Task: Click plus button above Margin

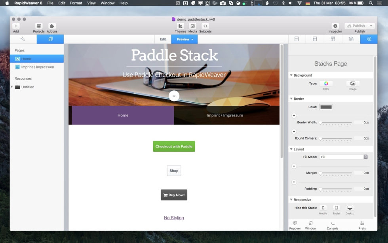Action: 294,166
